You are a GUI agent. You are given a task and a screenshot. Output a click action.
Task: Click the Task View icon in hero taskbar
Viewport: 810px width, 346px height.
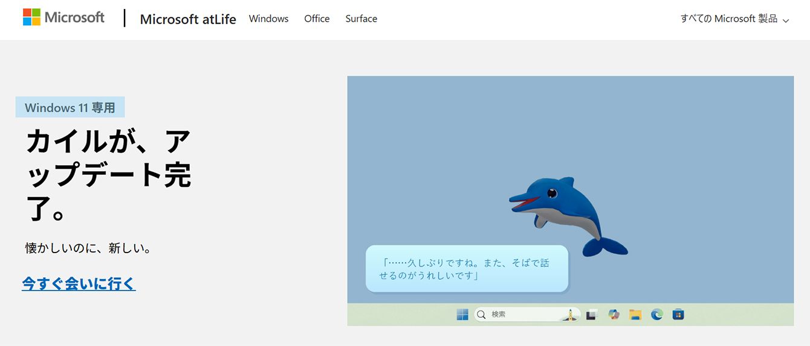click(592, 314)
